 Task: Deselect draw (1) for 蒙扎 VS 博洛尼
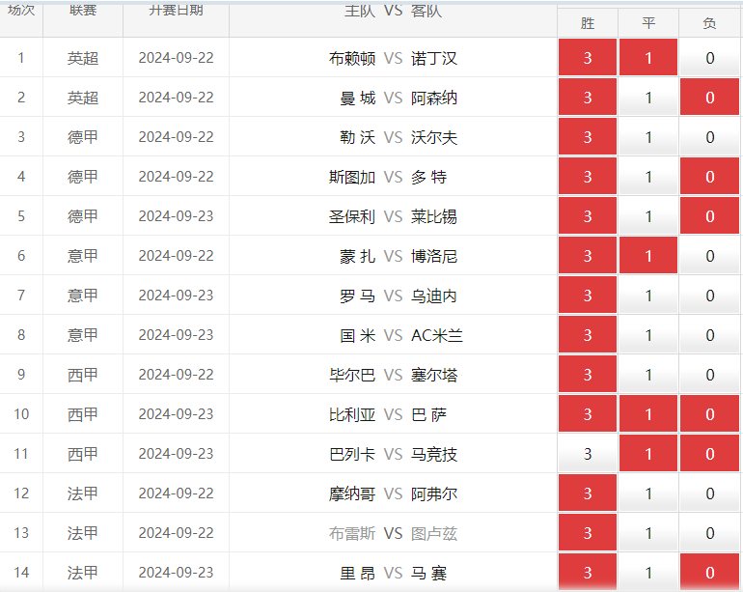pos(648,256)
